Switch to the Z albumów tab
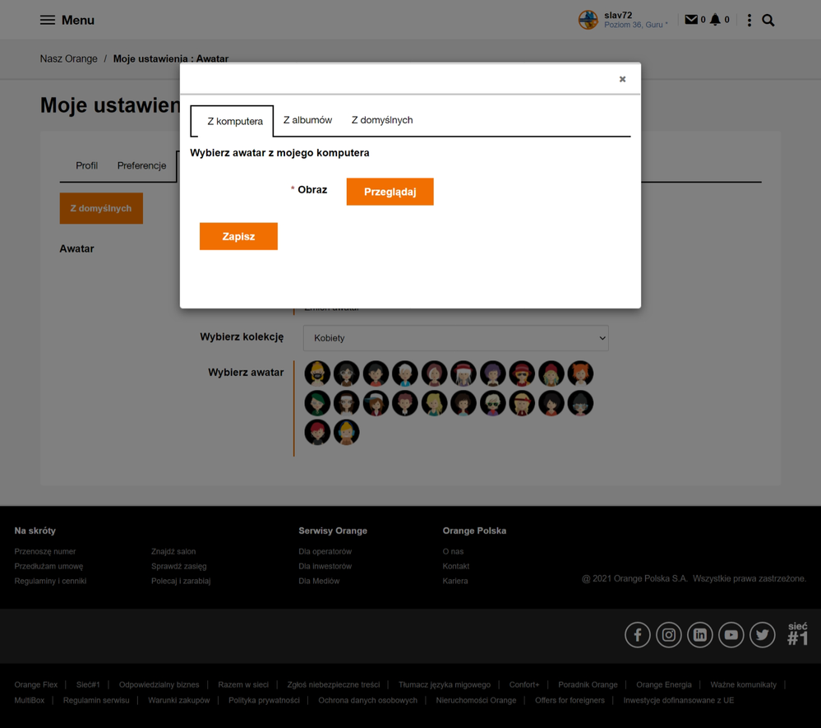Image resolution: width=821 pixels, height=728 pixels. (x=307, y=120)
